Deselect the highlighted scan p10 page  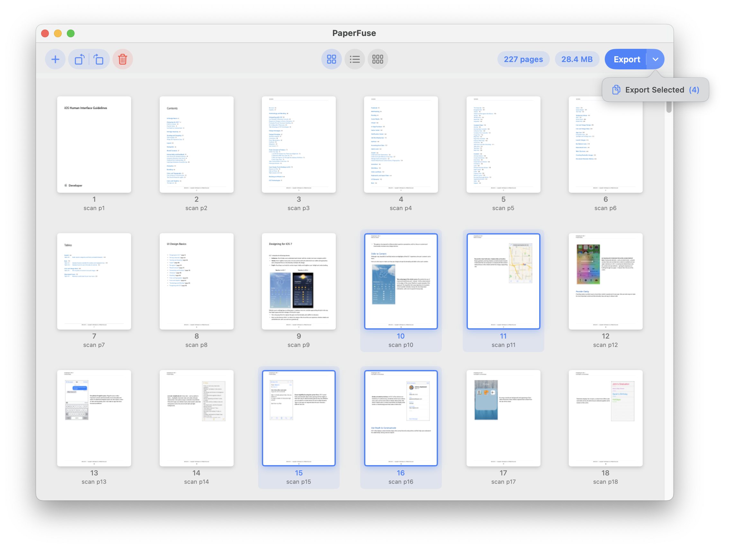coord(401,281)
